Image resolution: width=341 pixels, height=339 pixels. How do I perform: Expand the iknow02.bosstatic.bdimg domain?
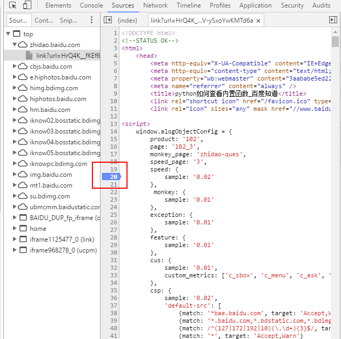click(15, 121)
